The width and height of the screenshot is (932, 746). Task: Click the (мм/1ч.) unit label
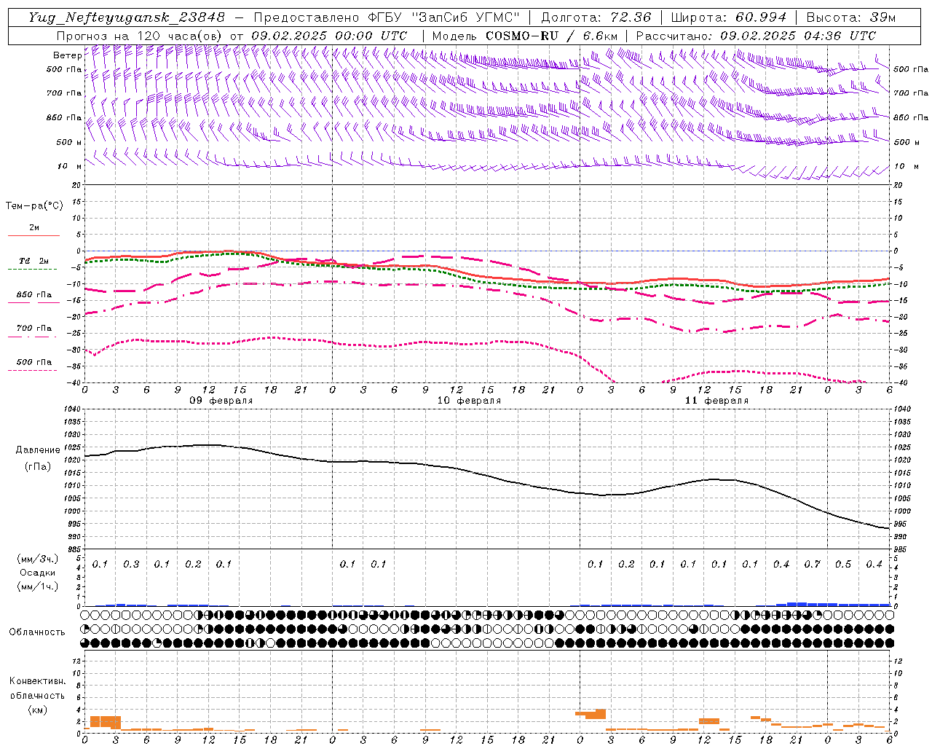point(37,586)
